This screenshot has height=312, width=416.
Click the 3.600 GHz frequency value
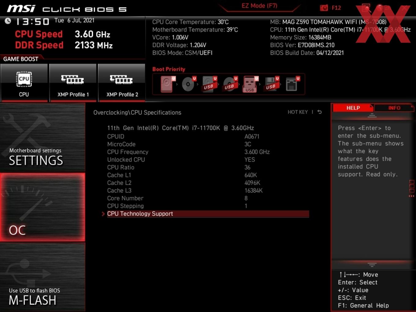click(257, 152)
